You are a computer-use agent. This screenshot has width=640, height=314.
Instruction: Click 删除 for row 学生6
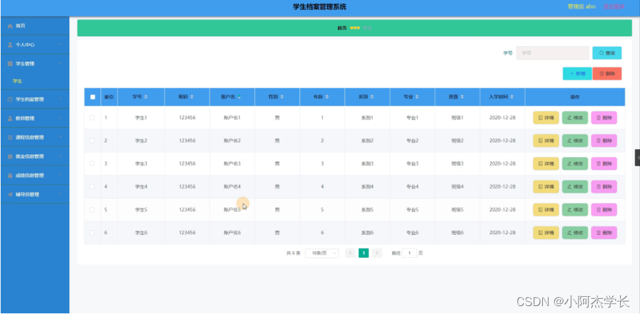[x=604, y=233]
